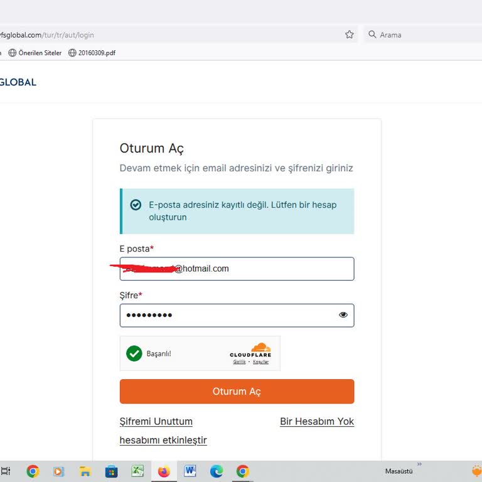Viewport: 482px width, 482px height.
Task: Open the second Chrome taskbar icon
Action: pyautogui.click(x=242, y=471)
